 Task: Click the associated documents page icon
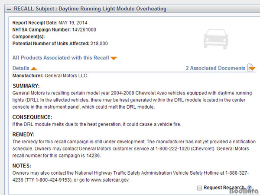pos(251,68)
